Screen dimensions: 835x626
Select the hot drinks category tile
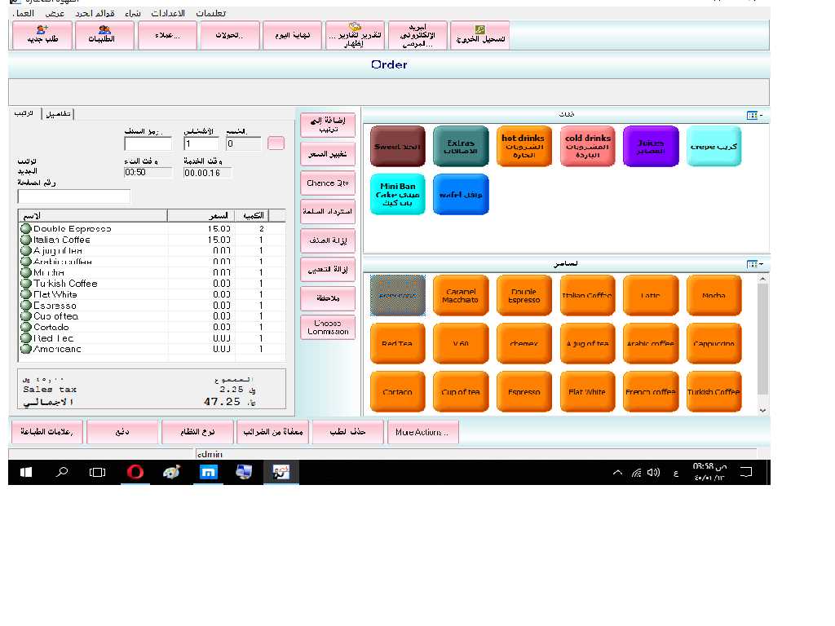coord(524,147)
